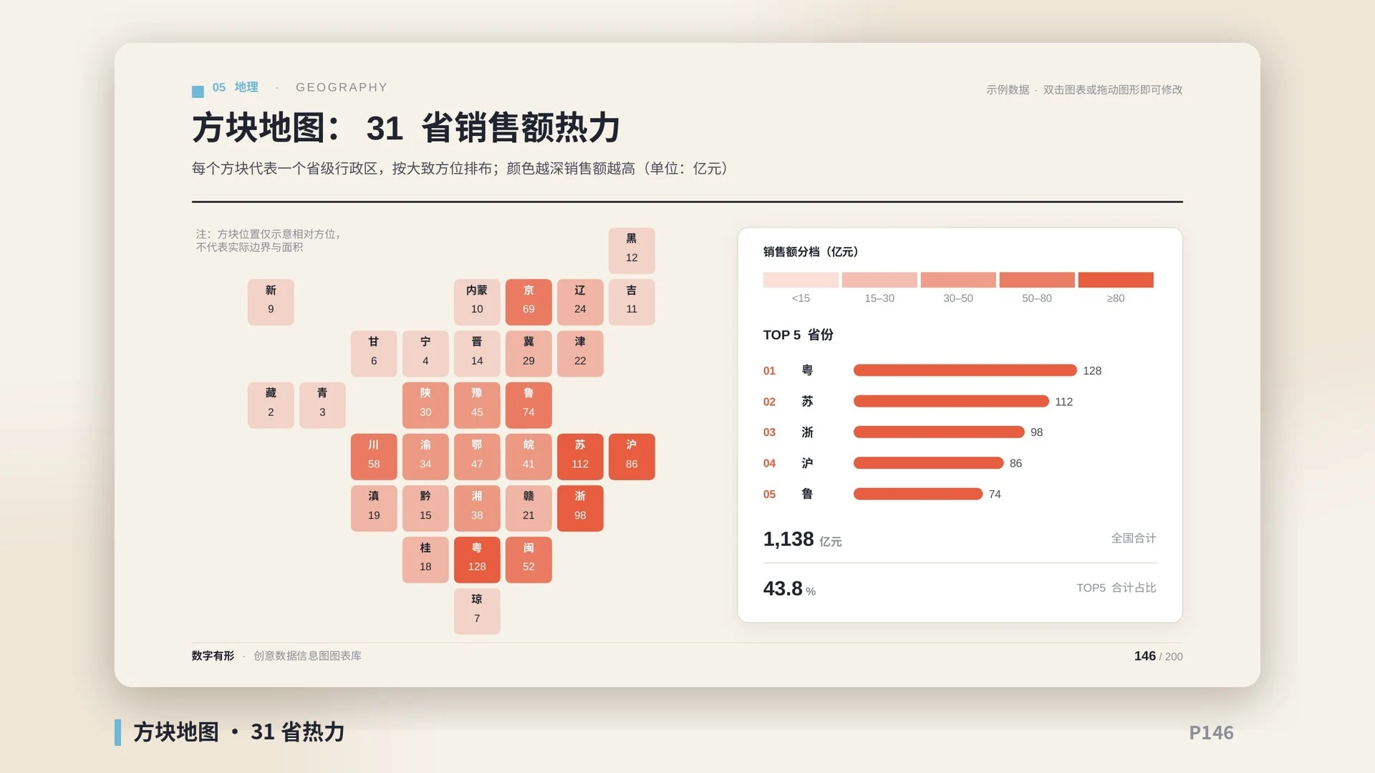The height and width of the screenshot is (773, 1375).
Task: Click the blue square beside 05 地理
Action: (x=198, y=91)
